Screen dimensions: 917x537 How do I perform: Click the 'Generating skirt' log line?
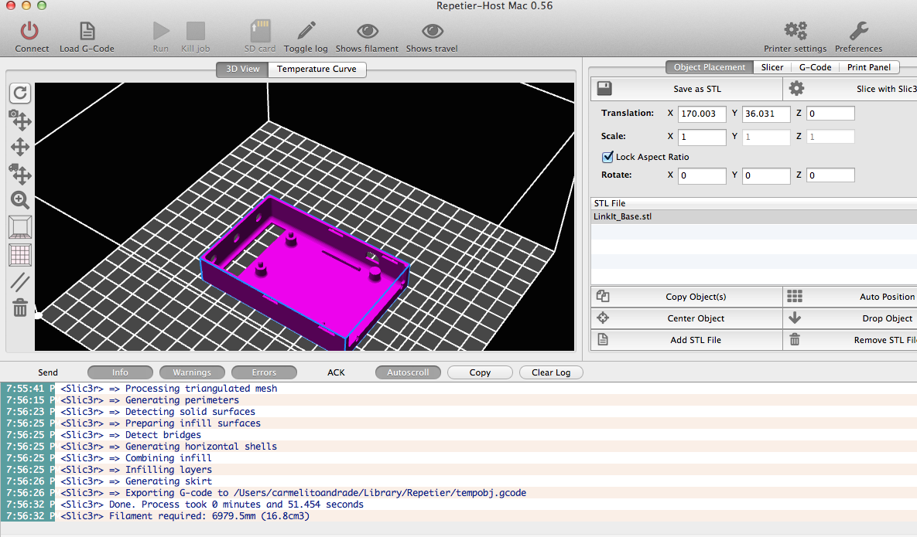pyautogui.click(x=136, y=481)
